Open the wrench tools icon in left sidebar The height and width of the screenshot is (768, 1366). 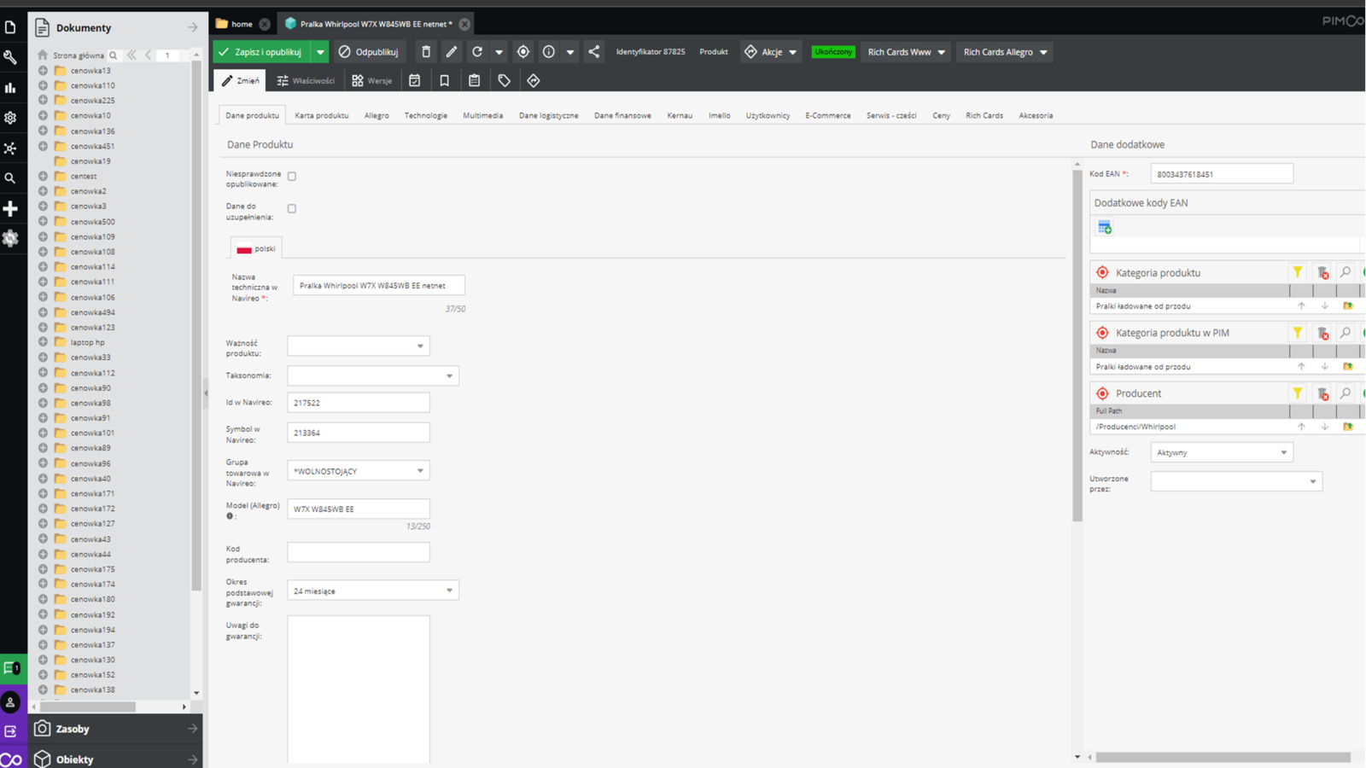[10, 57]
